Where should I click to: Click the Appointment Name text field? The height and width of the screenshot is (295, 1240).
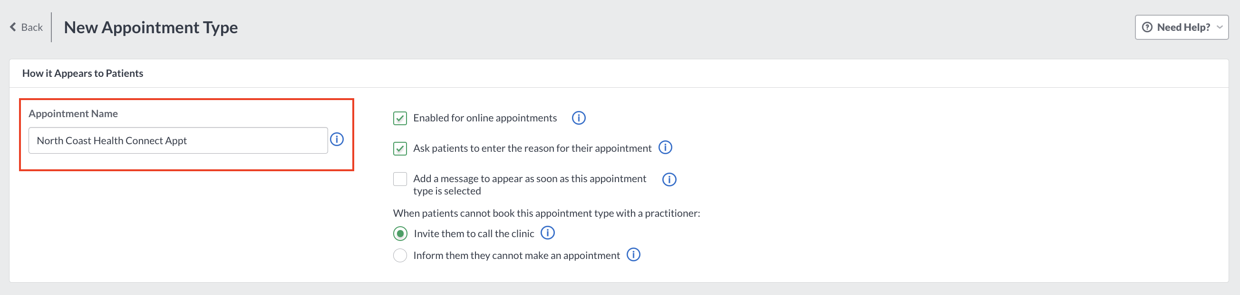(x=178, y=140)
